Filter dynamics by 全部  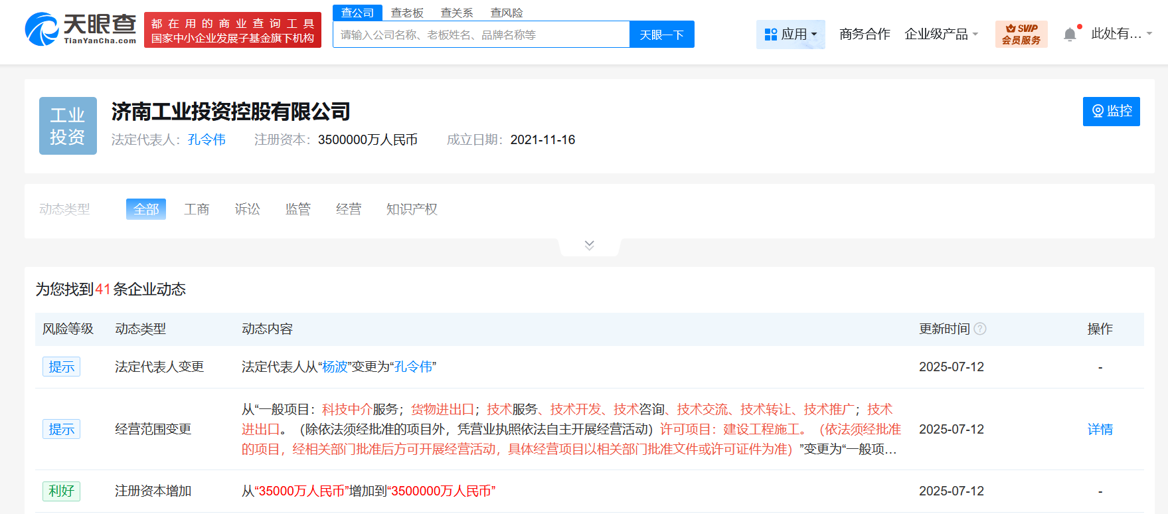pyautogui.click(x=146, y=209)
